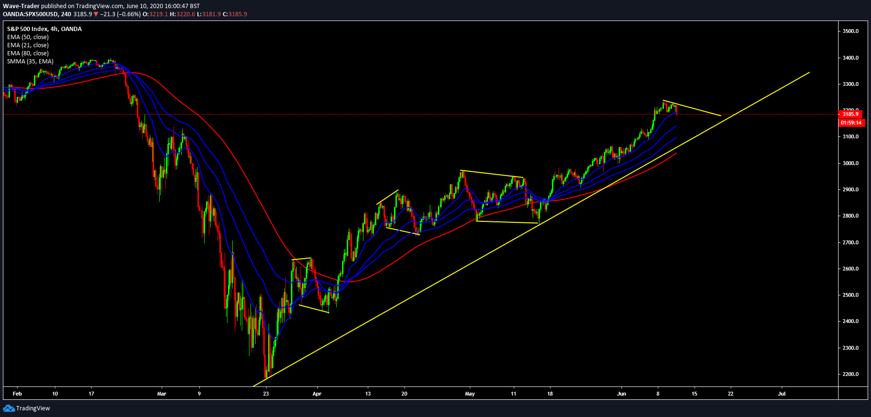Click the Apr label on time axis

tap(317, 394)
